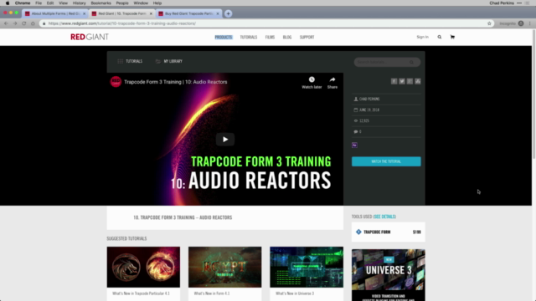Click the Red Giant logo

(90, 37)
